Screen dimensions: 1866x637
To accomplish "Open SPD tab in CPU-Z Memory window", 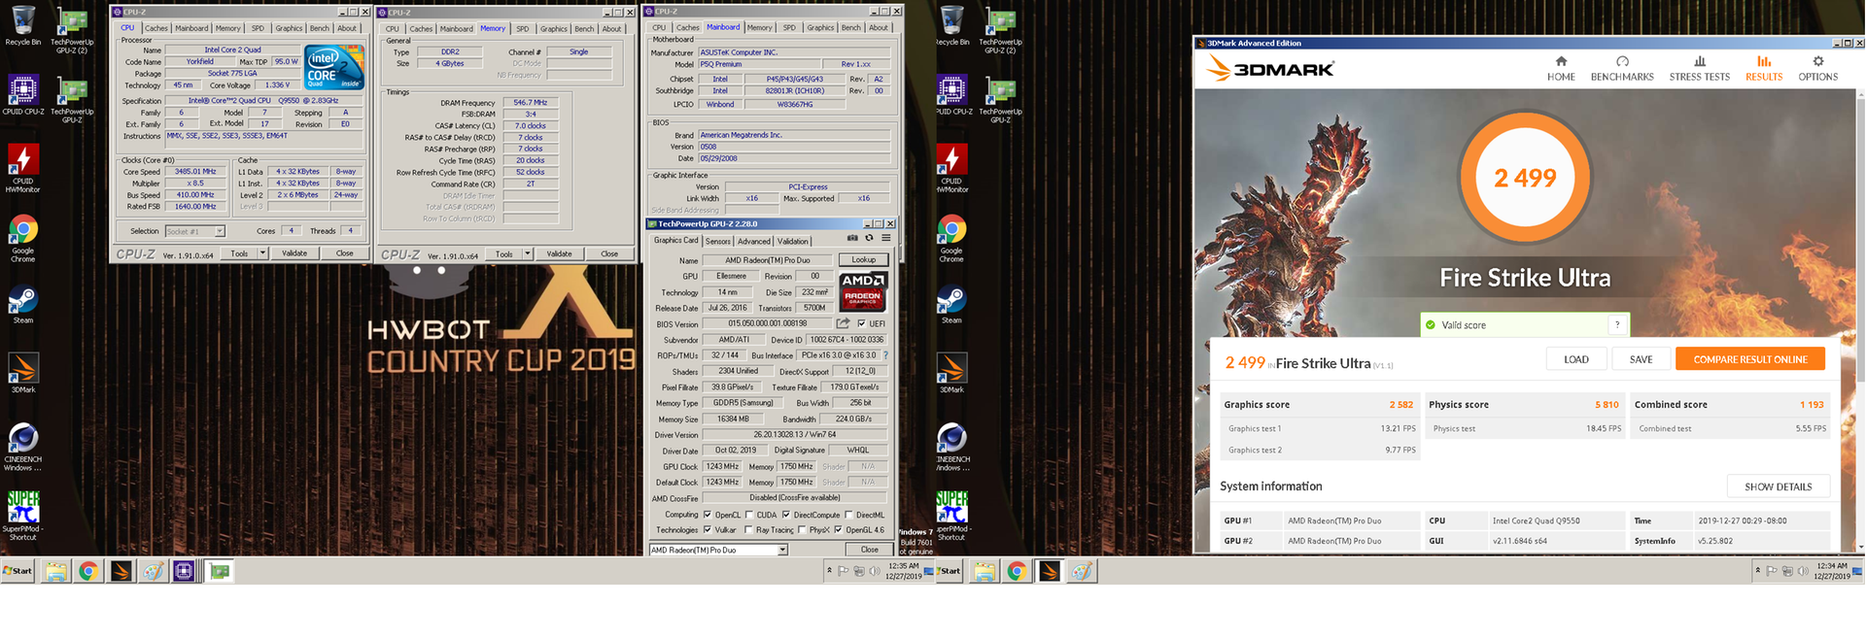I will (x=523, y=28).
